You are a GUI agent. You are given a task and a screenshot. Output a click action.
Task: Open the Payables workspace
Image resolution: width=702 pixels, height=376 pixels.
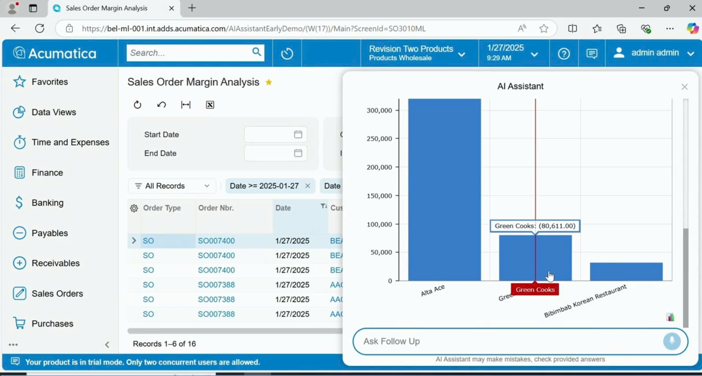(x=41, y=233)
